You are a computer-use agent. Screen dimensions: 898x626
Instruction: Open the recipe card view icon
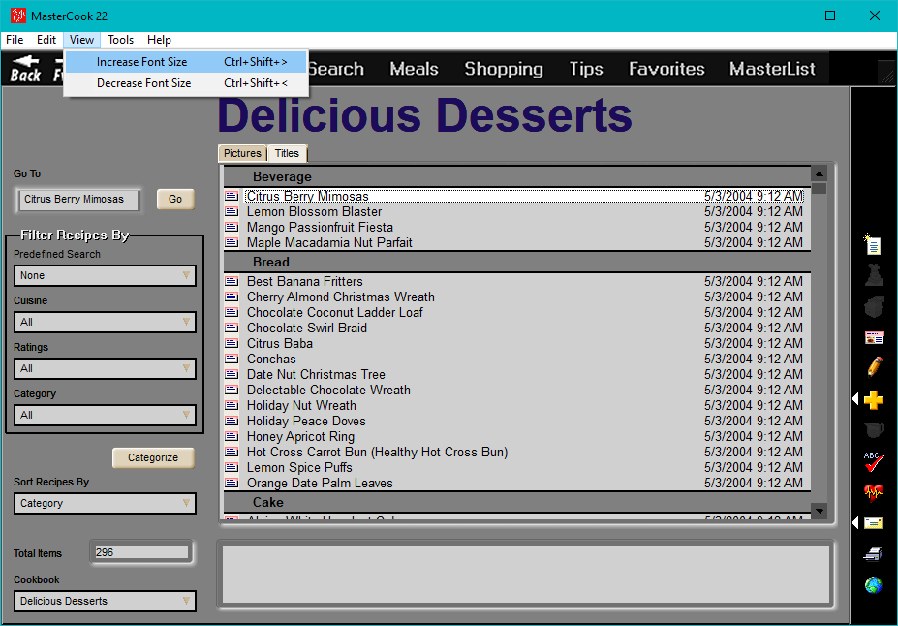pos(874,338)
